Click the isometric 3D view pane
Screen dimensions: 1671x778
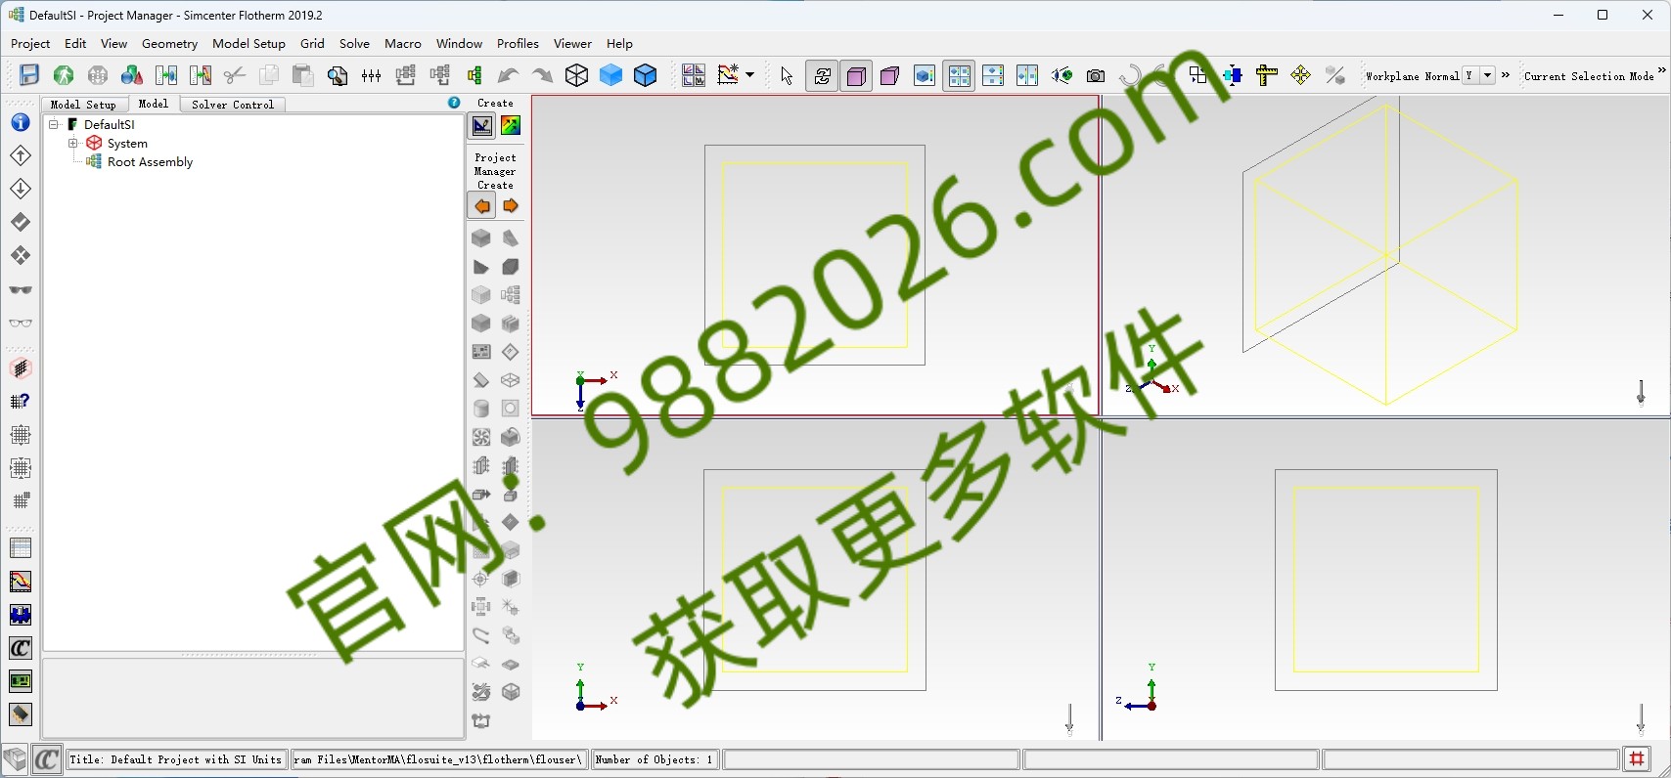coord(1386,256)
